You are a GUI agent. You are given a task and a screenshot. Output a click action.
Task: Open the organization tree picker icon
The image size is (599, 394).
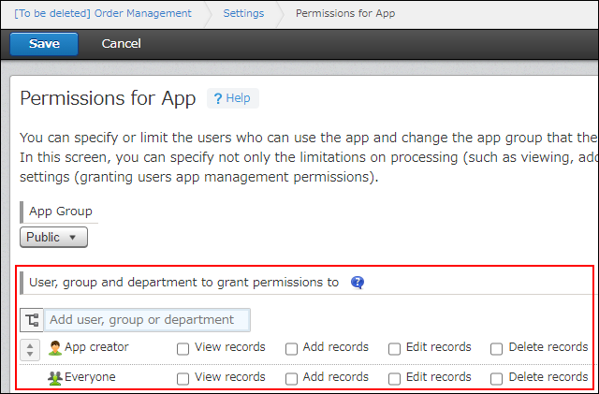click(32, 320)
